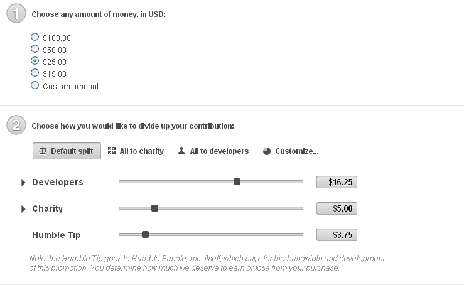
Task: Click the grid icon for All to charity
Action: [x=112, y=151]
